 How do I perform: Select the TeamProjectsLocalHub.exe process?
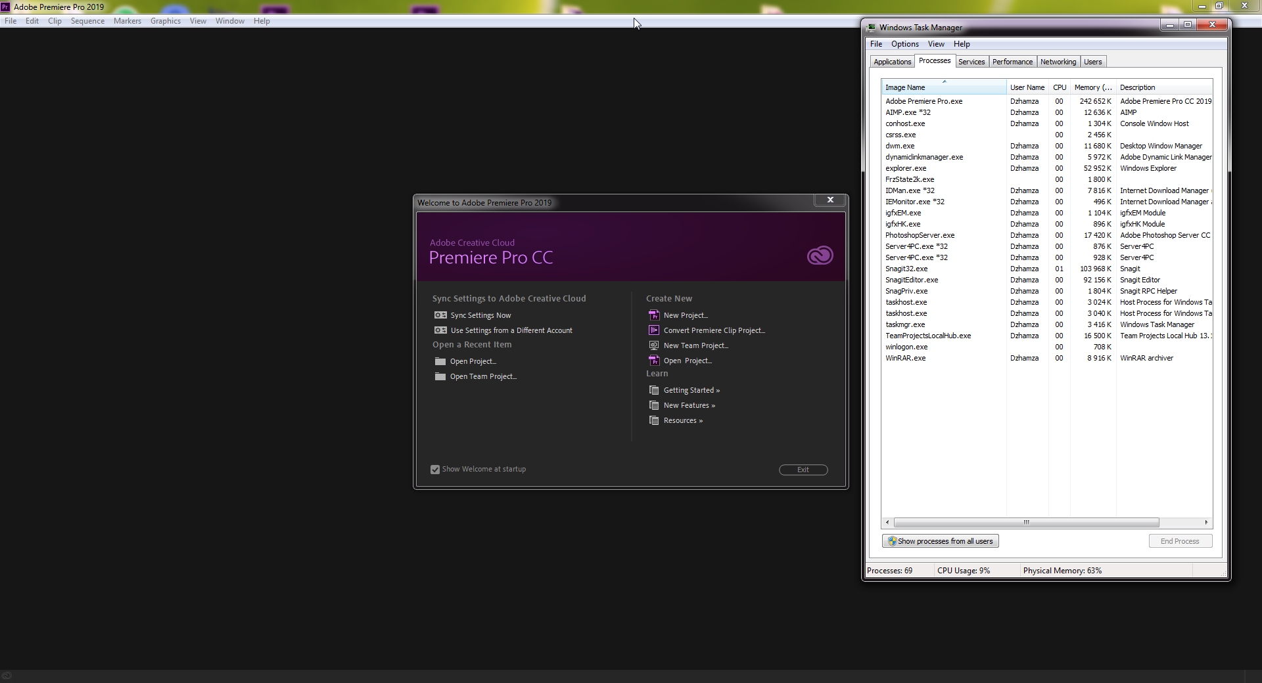click(1047, 336)
